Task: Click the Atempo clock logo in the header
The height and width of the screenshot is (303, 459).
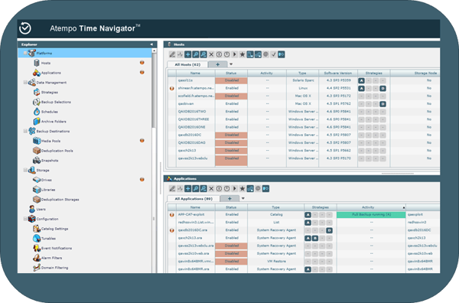Action: [25, 28]
